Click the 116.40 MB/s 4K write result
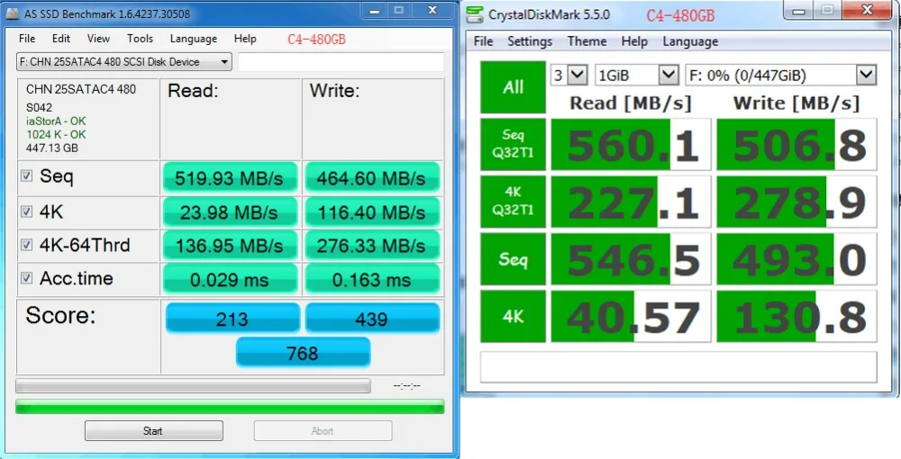Image resolution: width=901 pixels, height=459 pixels. point(372,211)
